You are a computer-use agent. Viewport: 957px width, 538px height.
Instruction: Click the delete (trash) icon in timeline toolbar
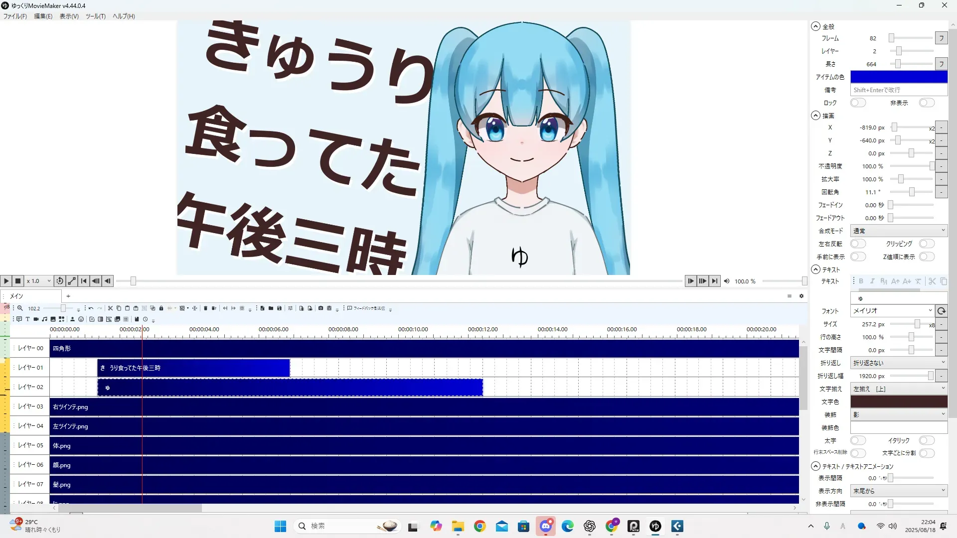pyautogui.click(x=205, y=308)
